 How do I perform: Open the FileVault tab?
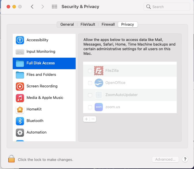click(x=88, y=25)
